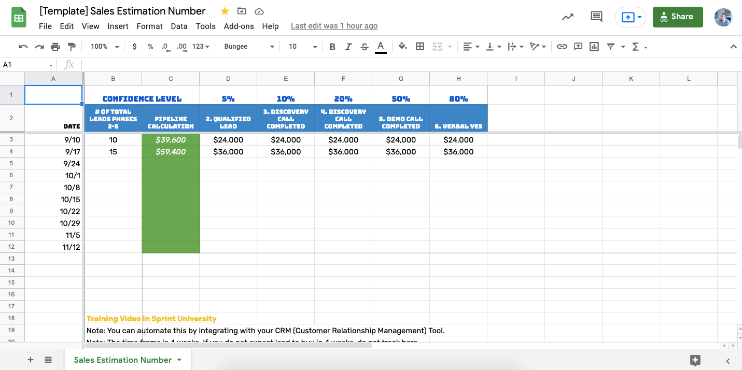
Task: Open the Sales Estimation Number tab arrow
Action: (x=179, y=360)
